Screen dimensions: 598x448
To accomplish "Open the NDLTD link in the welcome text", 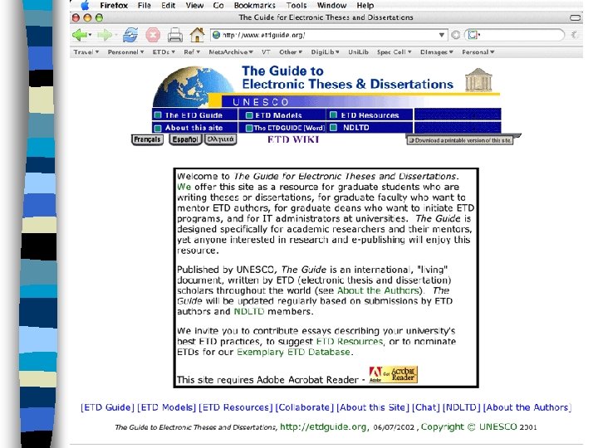I will (x=249, y=311).
